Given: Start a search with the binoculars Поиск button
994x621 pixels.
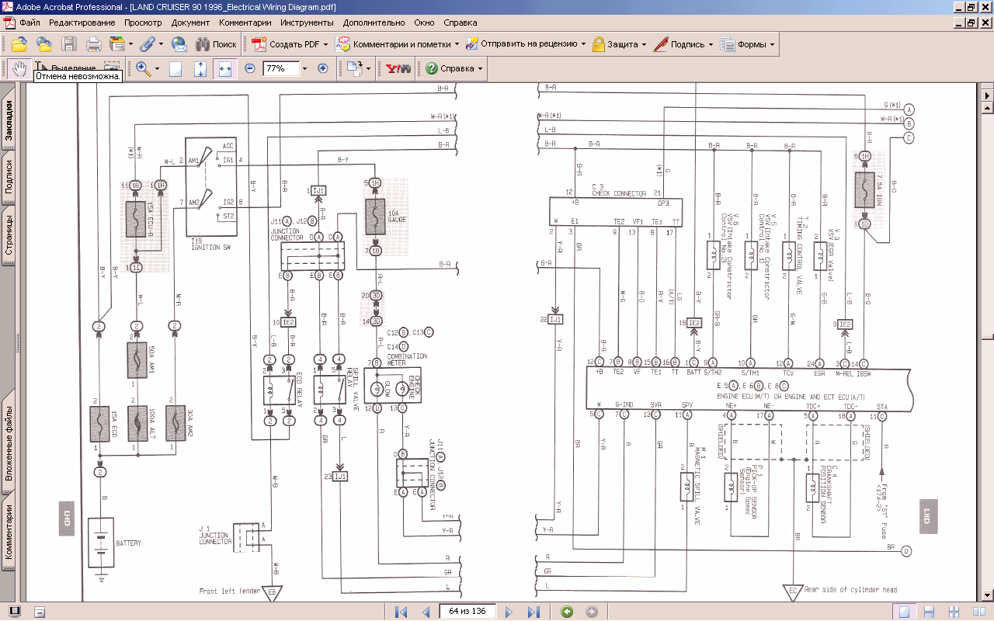Looking at the screenshot, I should [x=216, y=44].
